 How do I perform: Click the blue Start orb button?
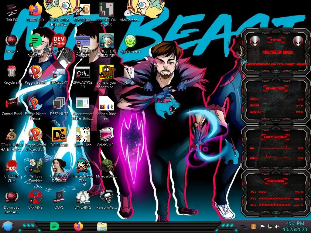pyautogui.click(x=8, y=227)
